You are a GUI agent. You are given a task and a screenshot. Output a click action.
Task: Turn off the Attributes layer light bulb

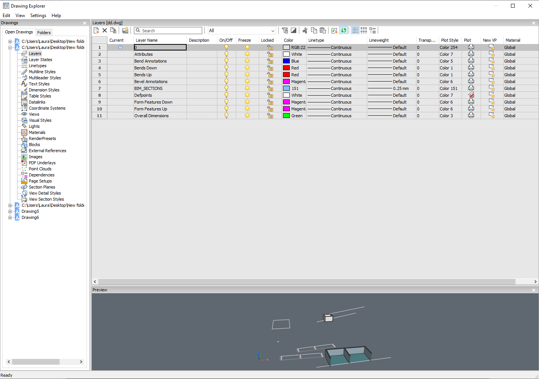coord(226,54)
